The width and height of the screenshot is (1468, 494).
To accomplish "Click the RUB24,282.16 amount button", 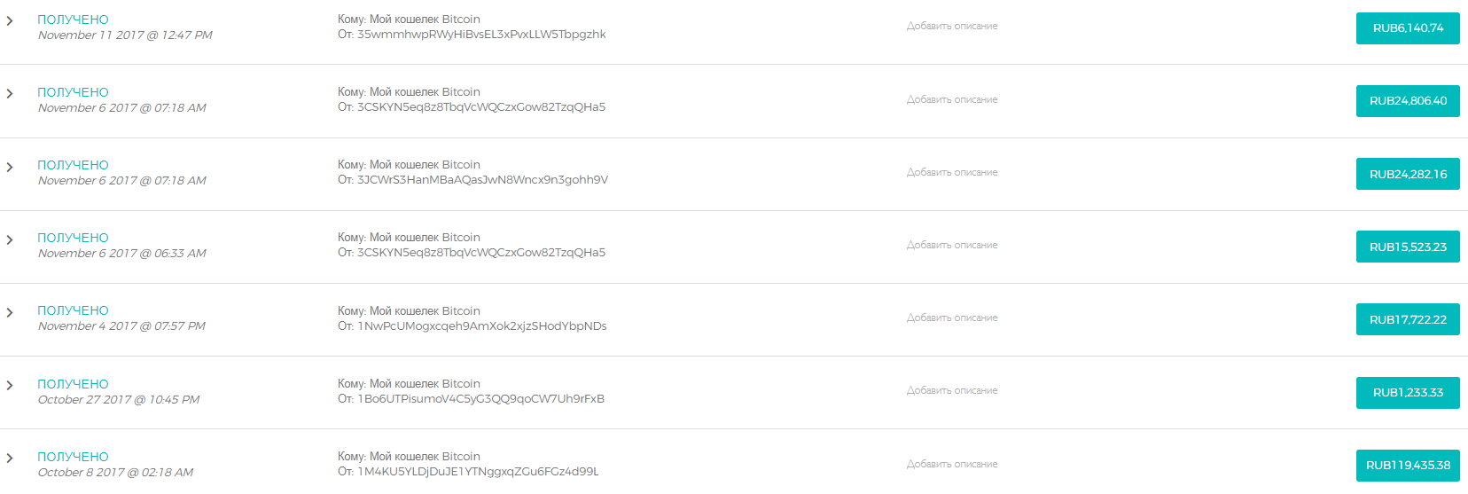I will [x=1408, y=174].
